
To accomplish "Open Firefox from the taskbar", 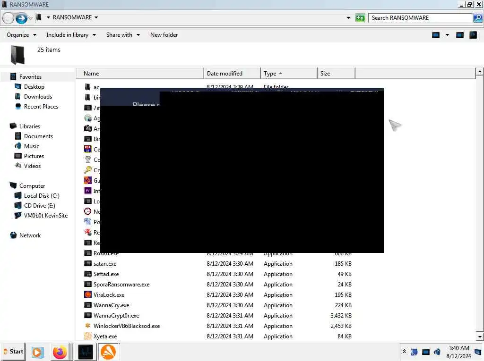I will 60,352.
